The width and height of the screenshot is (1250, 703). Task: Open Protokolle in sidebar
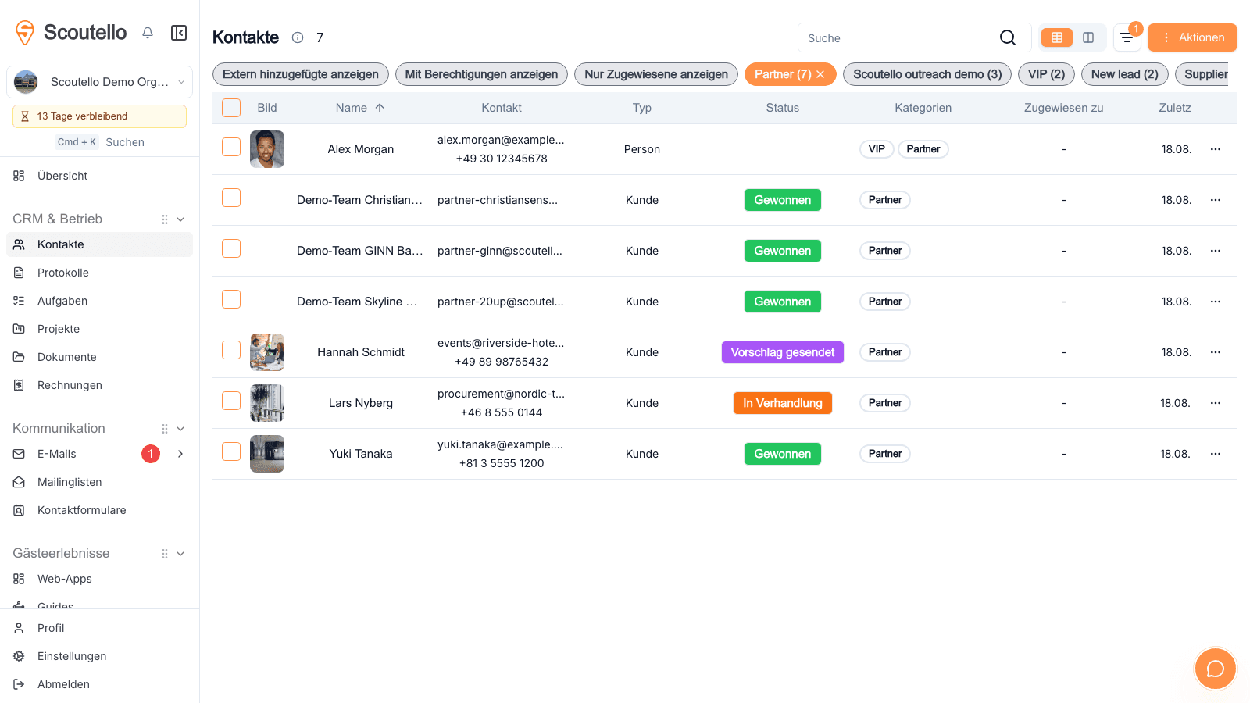99,273
